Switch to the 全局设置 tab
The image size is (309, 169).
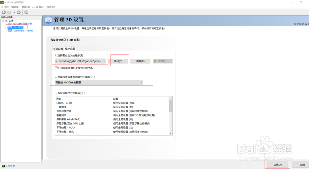coord(58,49)
